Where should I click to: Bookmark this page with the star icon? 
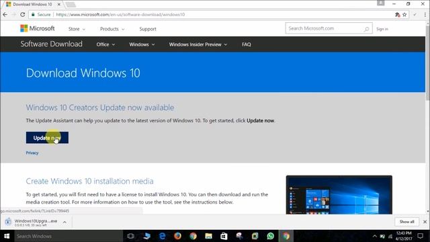404,15
